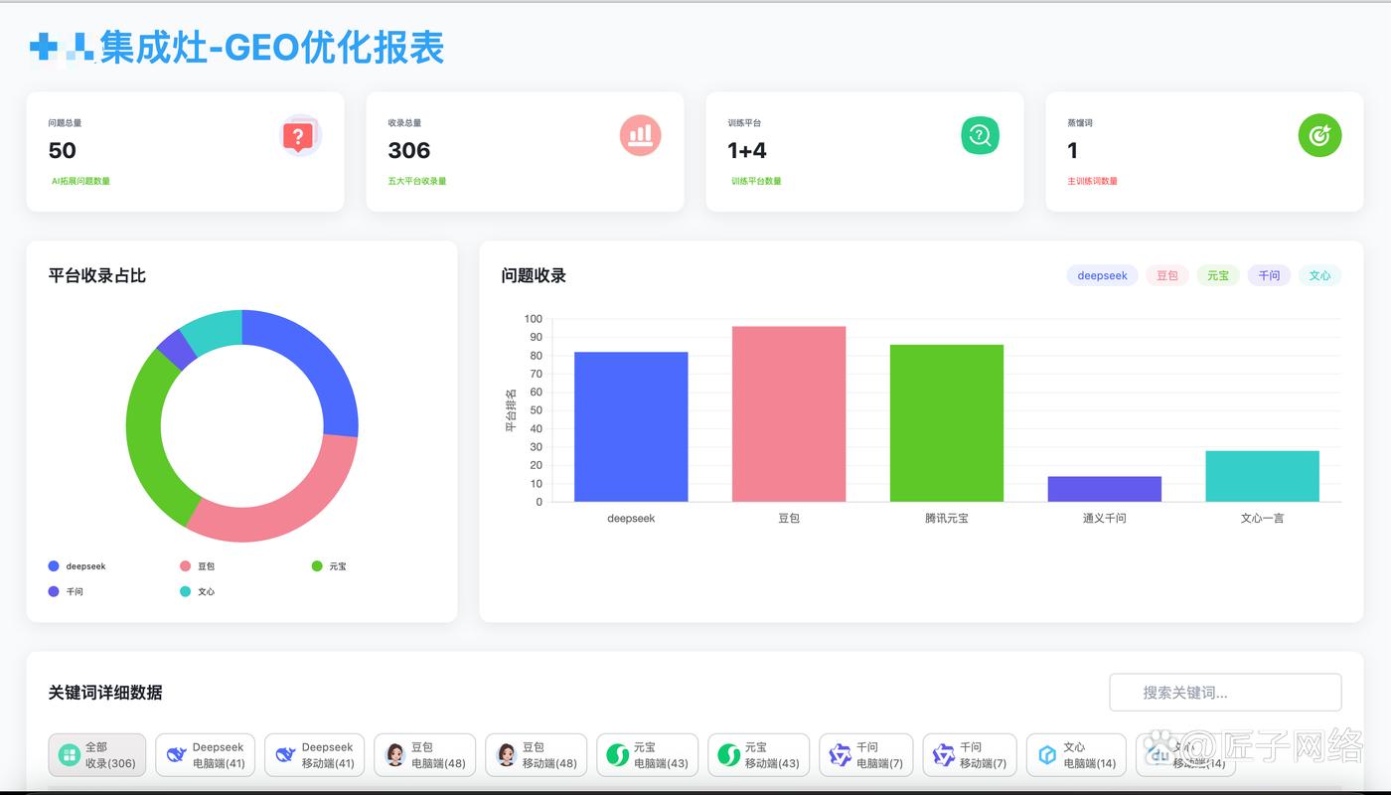Toggle 元宝 legend item under donut chart

click(329, 566)
